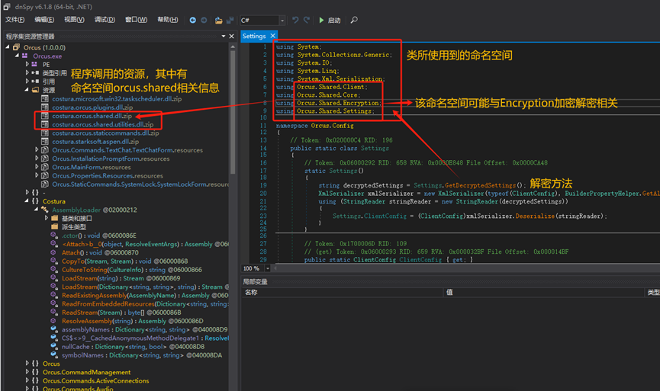The width and height of the screenshot is (660, 391).
Task: Click the redo toolbar icon
Action: (x=307, y=20)
